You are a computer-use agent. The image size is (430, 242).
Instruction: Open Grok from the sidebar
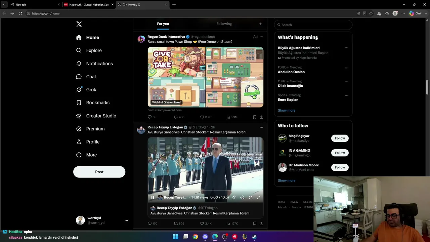coord(86,90)
